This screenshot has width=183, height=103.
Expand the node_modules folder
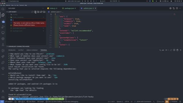coord(18,17)
